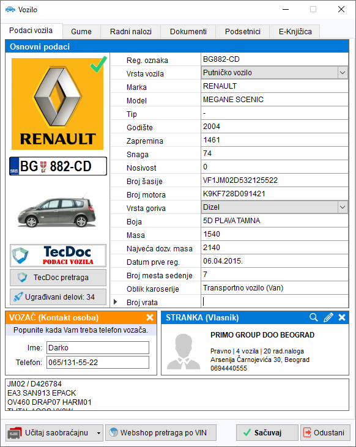
Task: Open TecDoc pretraga
Action: pyautogui.click(x=58, y=278)
